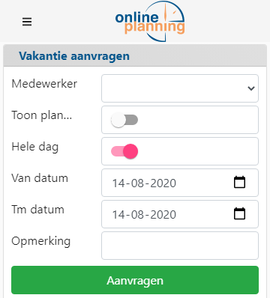Open calendar picker for Tm datum
Screen dimensions: 270x298
point(239,213)
